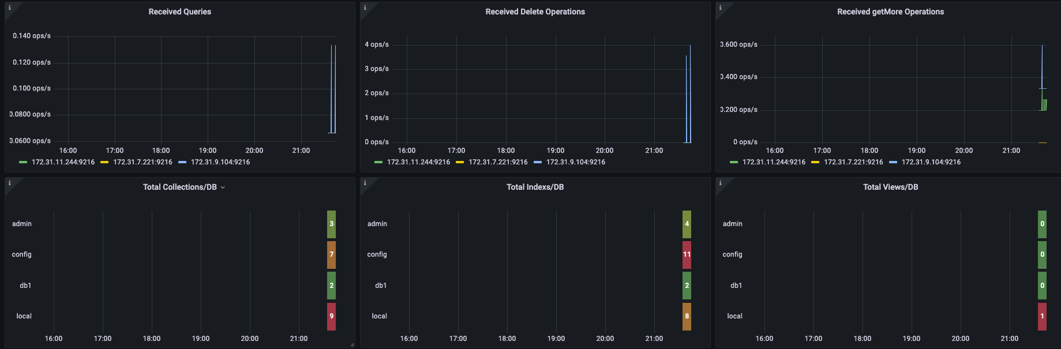Image resolution: width=1061 pixels, height=349 pixels.
Task: Click the info icon on Received Queries panel
Action: pos(9,7)
